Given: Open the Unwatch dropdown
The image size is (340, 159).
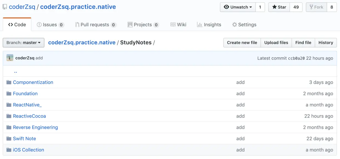Looking at the screenshot, I should 238,7.
